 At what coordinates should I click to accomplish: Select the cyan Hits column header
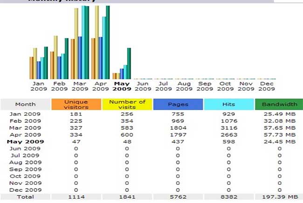228,105
